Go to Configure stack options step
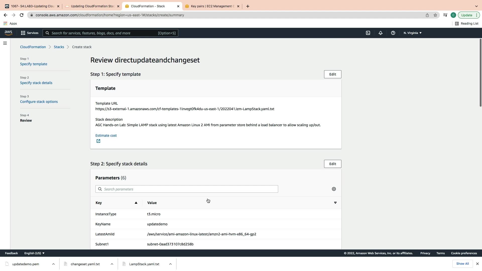The image size is (482, 271). coord(39,102)
